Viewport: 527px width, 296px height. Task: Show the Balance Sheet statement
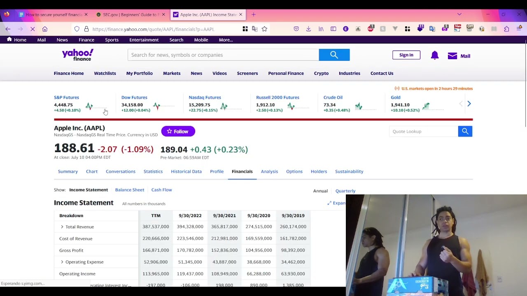coord(130,190)
